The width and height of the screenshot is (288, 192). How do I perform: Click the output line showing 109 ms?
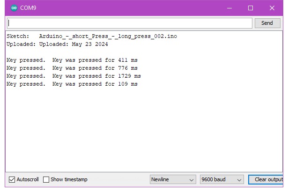(x=72, y=84)
